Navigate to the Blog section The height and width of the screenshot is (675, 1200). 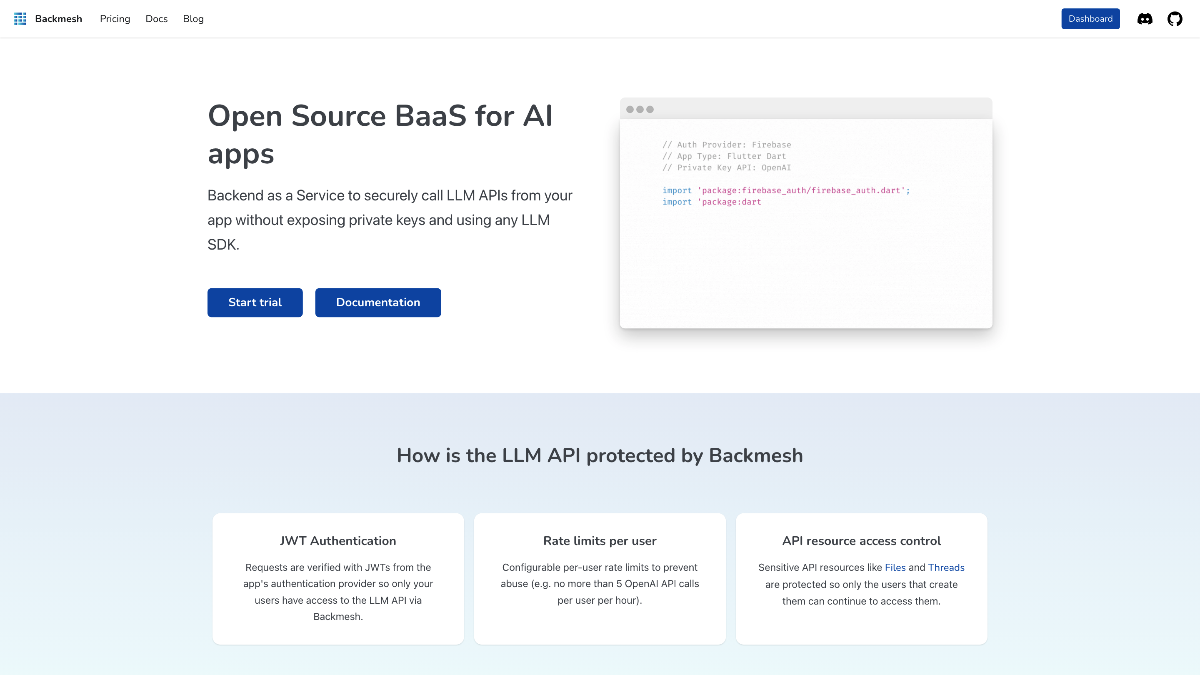tap(193, 19)
